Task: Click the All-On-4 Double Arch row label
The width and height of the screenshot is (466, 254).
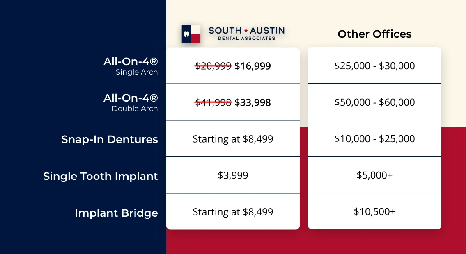Action: (x=131, y=102)
